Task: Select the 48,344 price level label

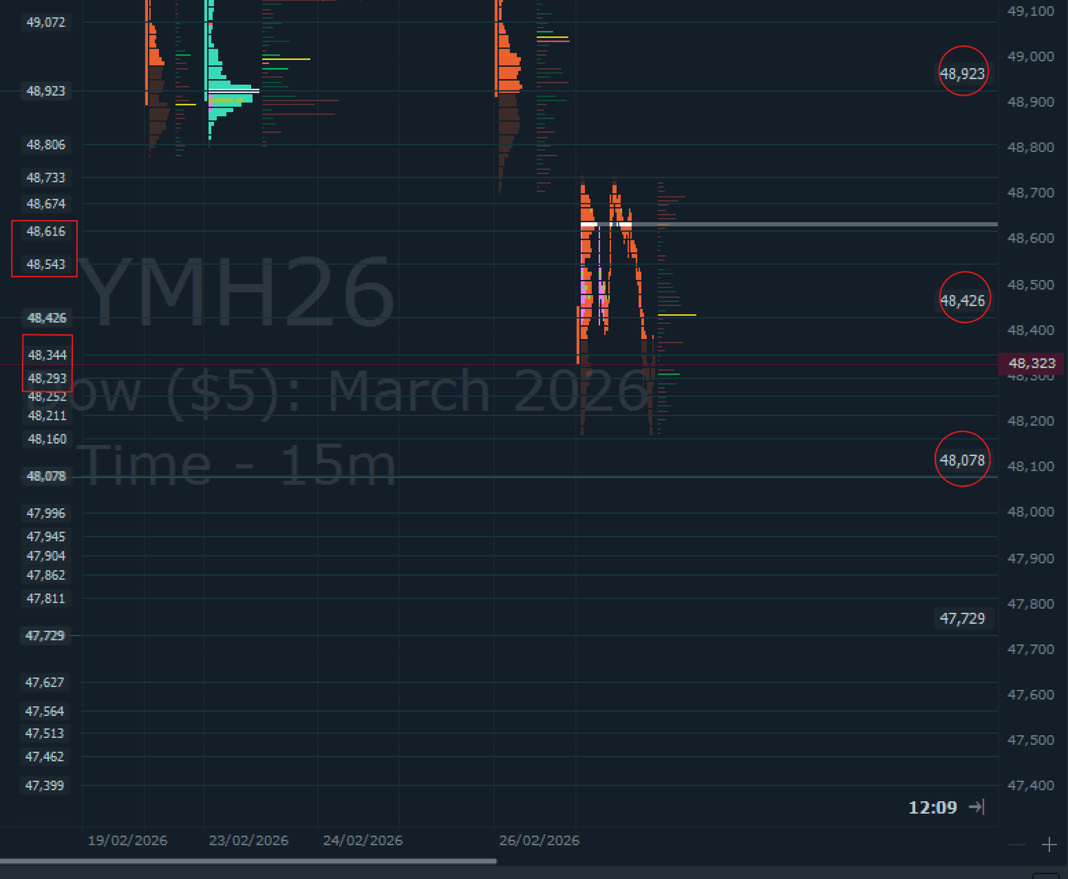Action: tap(47, 355)
